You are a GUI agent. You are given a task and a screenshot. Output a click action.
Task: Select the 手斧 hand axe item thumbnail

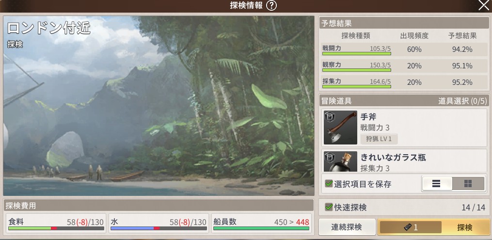pos(340,128)
